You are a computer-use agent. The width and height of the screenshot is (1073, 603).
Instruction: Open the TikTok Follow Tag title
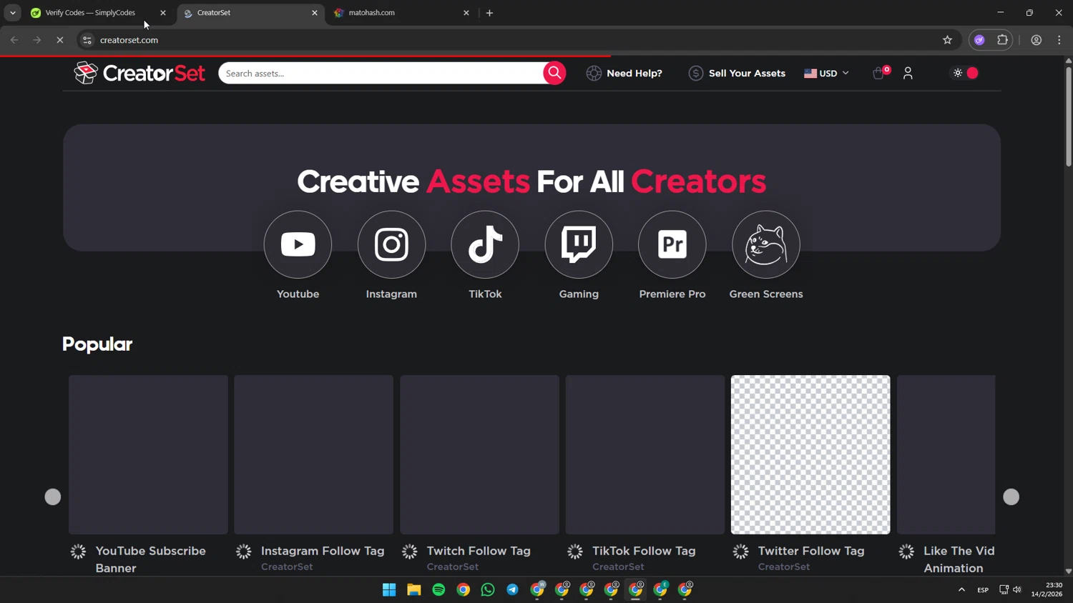pyautogui.click(x=644, y=551)
